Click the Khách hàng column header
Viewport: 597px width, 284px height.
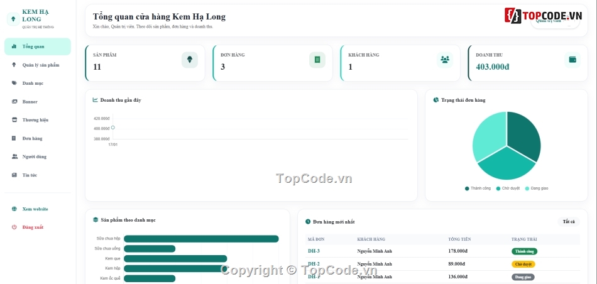tap(371, 239)
